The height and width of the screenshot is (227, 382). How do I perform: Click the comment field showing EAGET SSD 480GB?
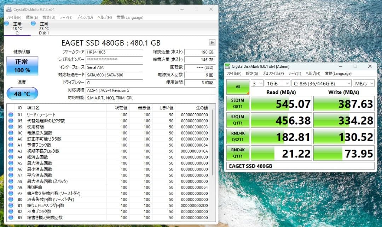[301, 166]
